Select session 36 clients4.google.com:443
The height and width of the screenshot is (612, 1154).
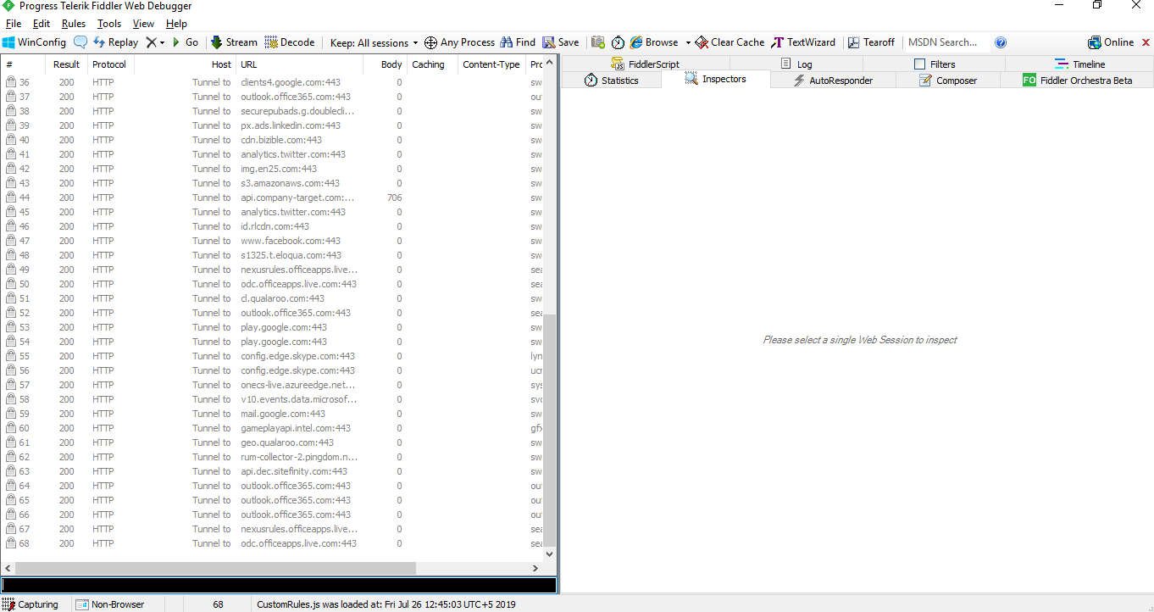pos(271,82)
